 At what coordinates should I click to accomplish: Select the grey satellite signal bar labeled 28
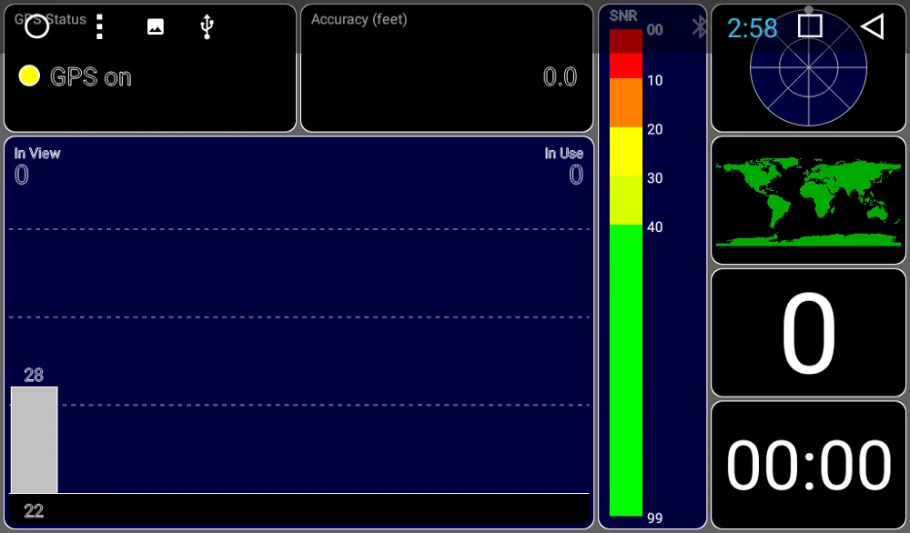coord(35,439)
